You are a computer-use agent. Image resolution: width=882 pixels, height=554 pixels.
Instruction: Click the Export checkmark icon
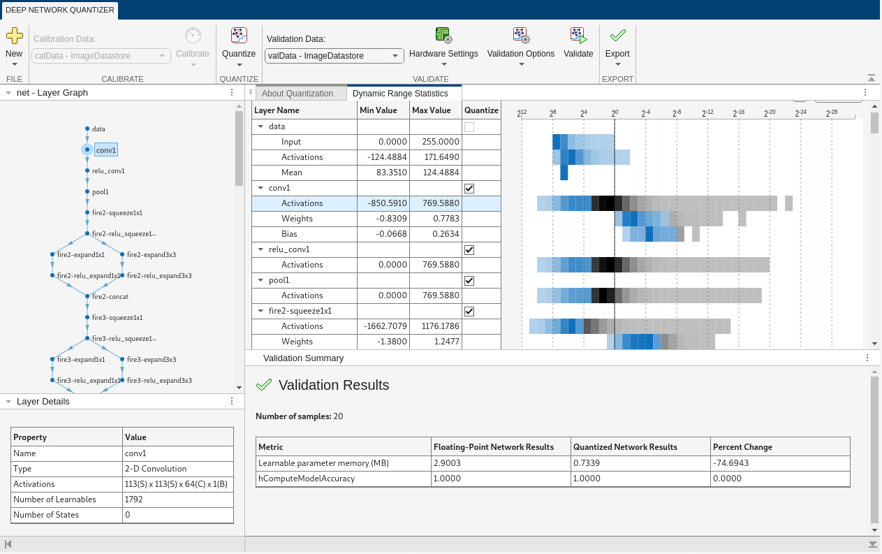[x=617, y=36]
